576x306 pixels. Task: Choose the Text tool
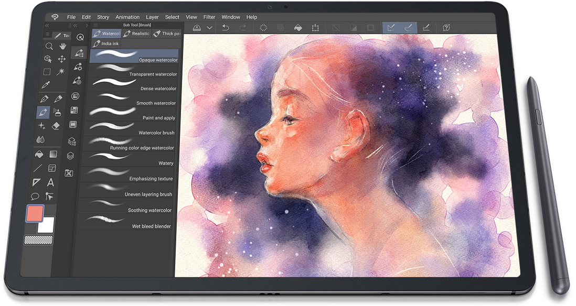click(x=50, y=182)
